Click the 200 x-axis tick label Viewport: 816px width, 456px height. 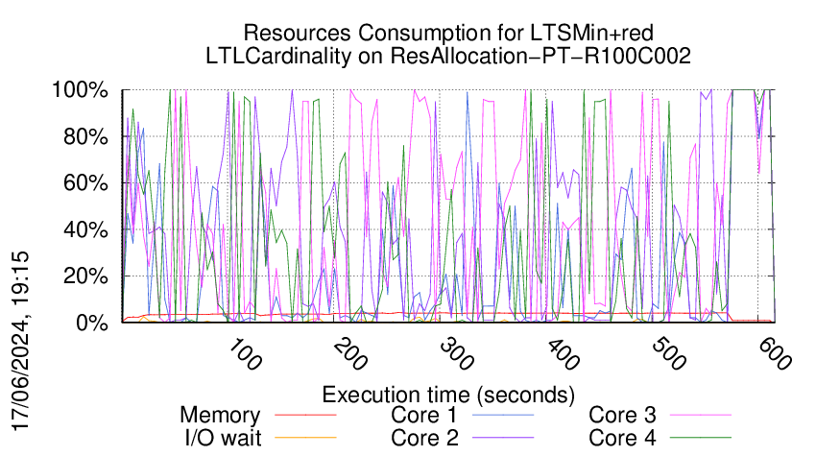[351, 355]
